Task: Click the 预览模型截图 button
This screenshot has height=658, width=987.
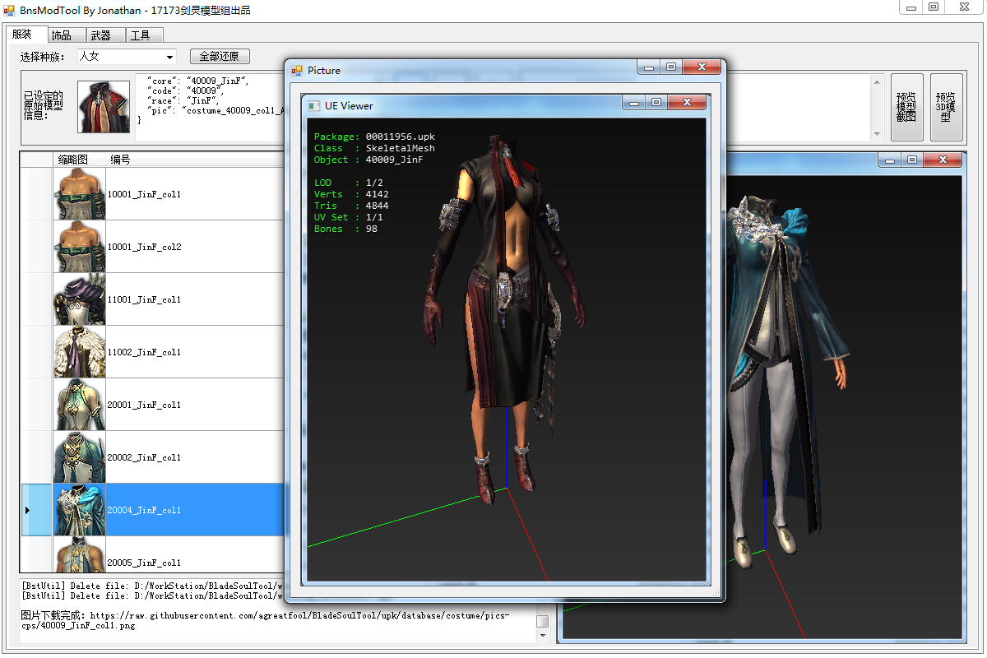Action: (907, 107)
